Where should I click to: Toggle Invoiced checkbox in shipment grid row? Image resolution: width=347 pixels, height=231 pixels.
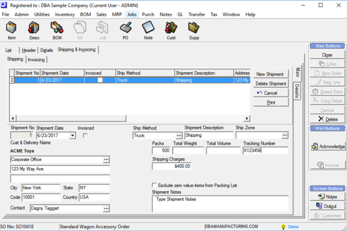(x=100, y=80)
